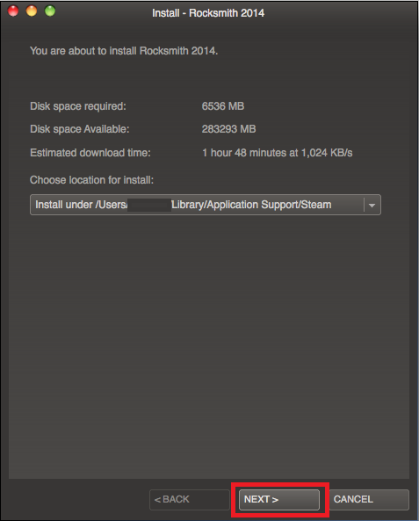Close the install window with the red button
Screen dimensions: 419x521
click(x=13, y=11)
